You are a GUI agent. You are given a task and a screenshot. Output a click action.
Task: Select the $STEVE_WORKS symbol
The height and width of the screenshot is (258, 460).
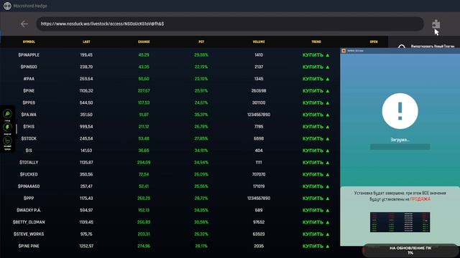point(29,234)
